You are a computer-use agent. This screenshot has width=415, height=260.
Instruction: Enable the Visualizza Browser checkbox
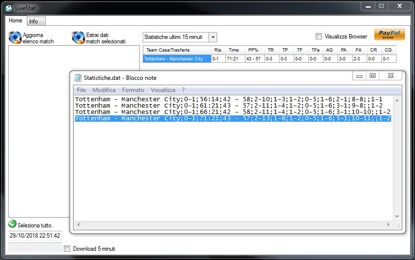coord(319,37)
